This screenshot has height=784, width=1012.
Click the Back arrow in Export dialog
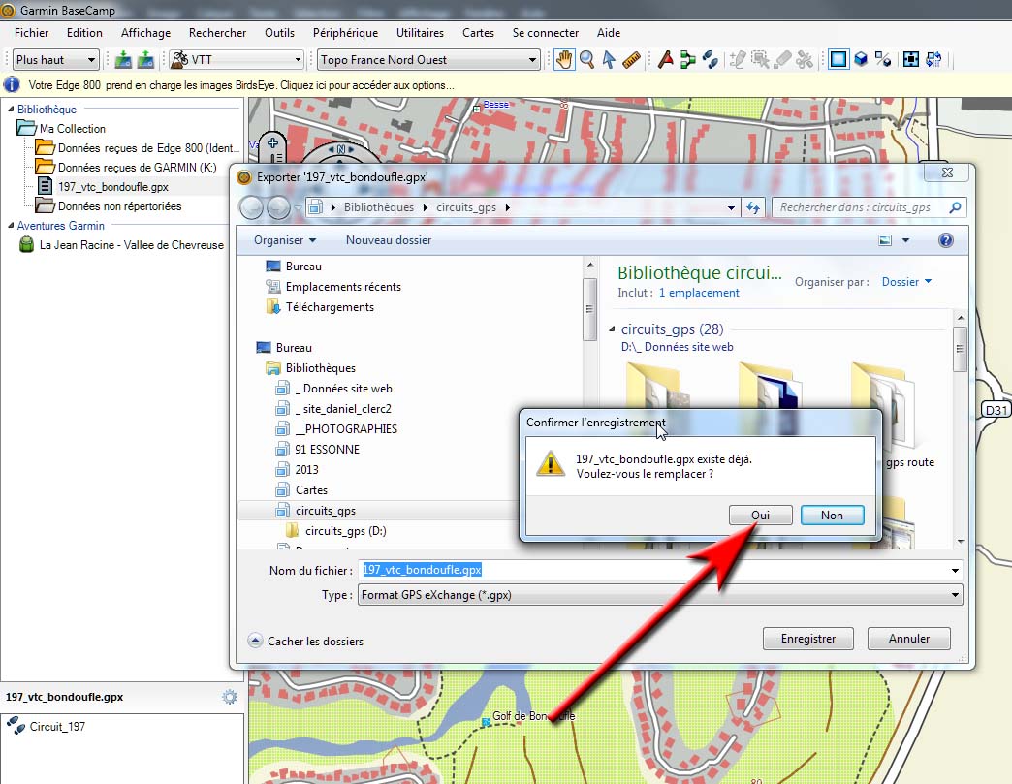(x=252, y=207)
